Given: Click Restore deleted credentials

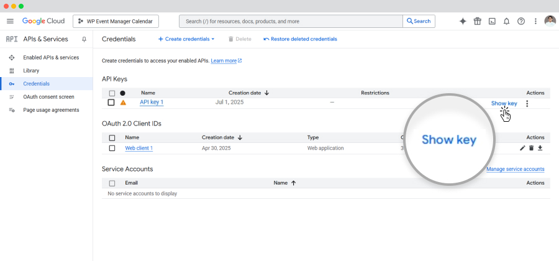Looking at the screenshot, I should 300,39.
